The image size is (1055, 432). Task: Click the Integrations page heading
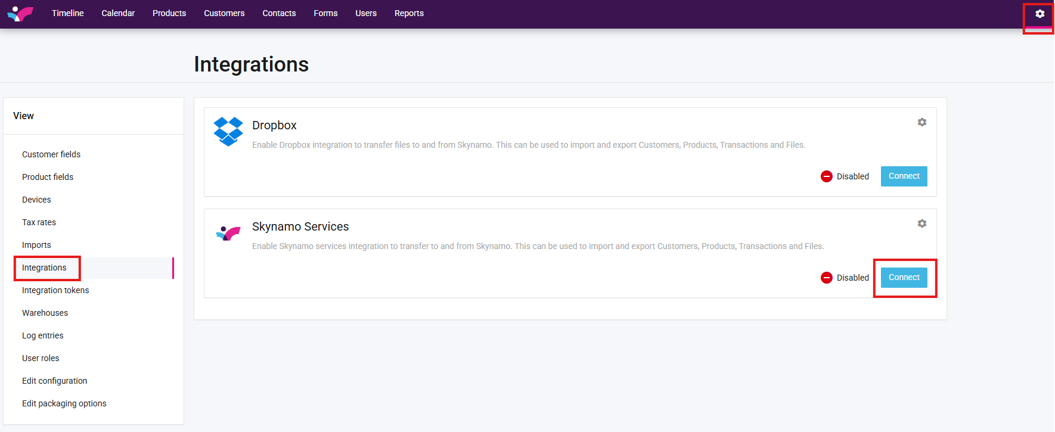pyautogui.click(x=251, y=64)
